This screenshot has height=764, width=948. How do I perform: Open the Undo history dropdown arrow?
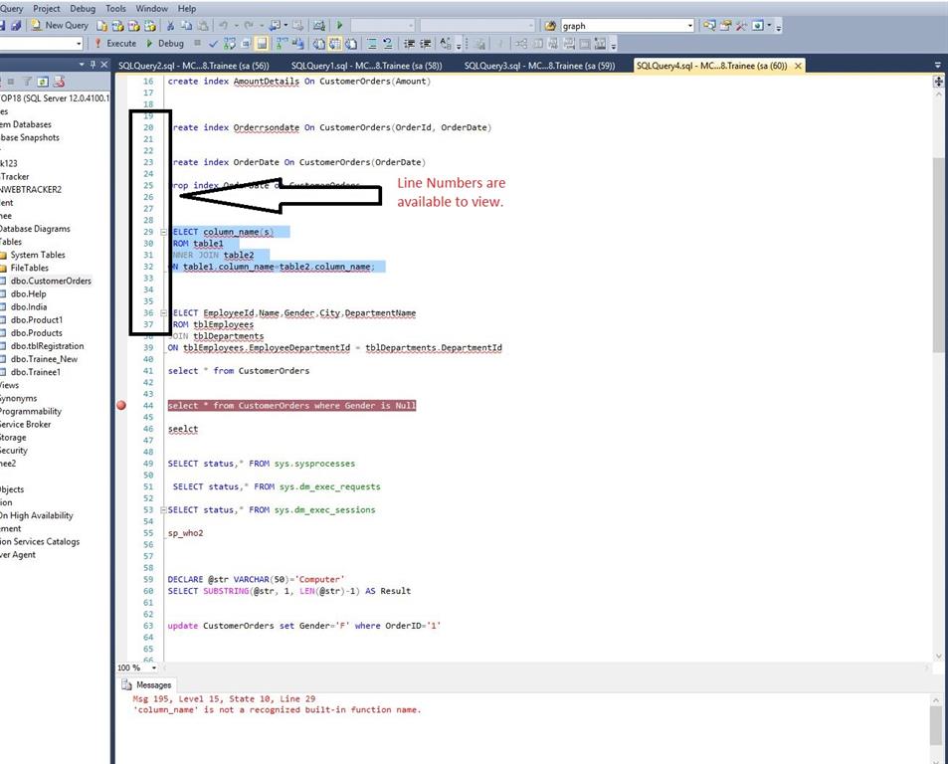(237, 26)
